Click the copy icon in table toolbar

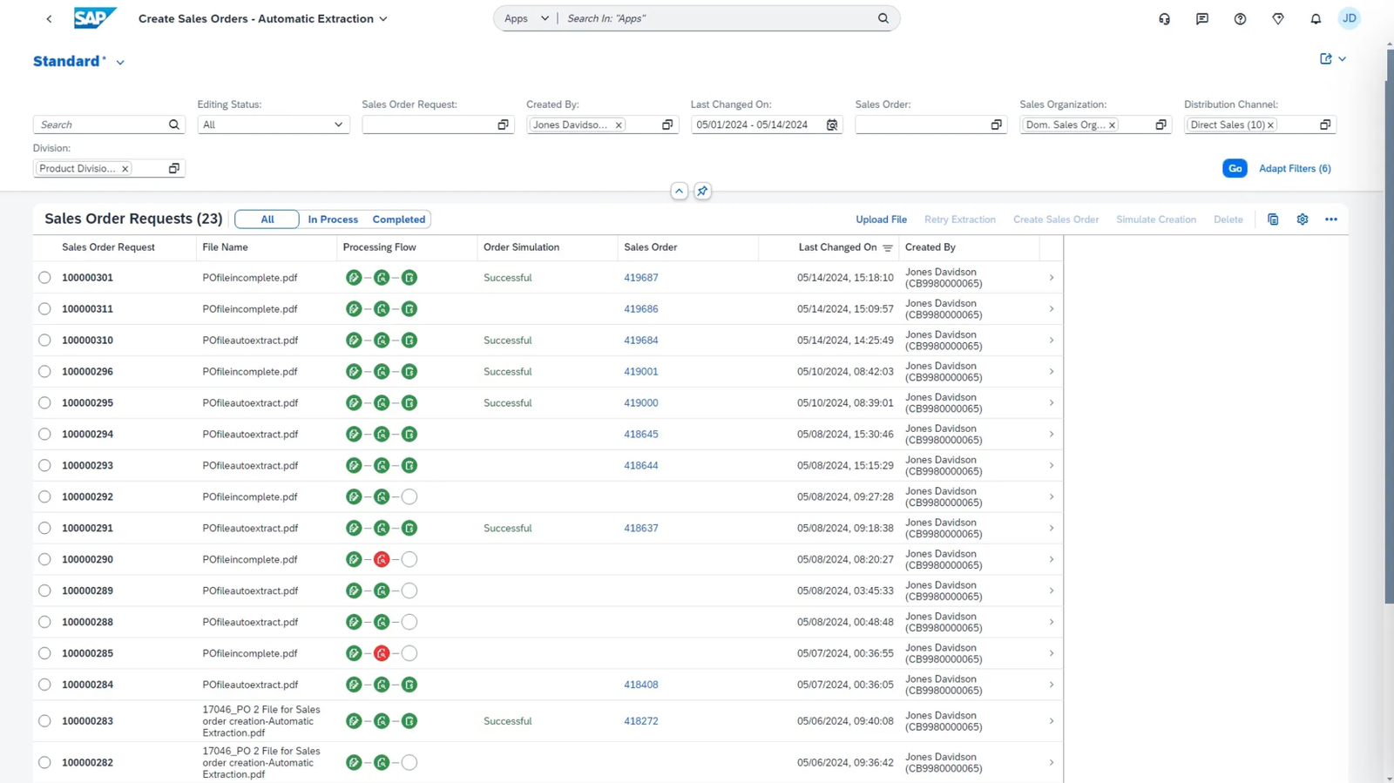pos(1273,219)
